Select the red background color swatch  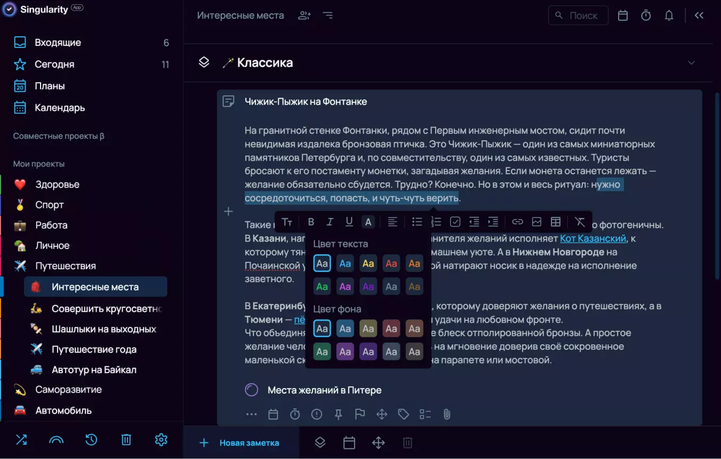tap(391, 328)
